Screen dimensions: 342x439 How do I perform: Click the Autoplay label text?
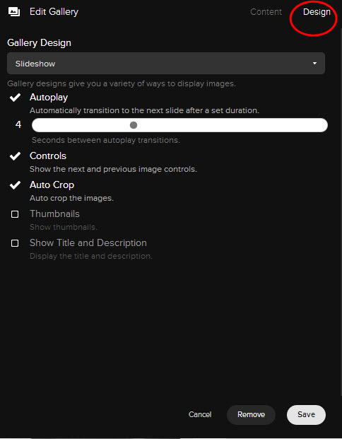click(x=49, y=98)
